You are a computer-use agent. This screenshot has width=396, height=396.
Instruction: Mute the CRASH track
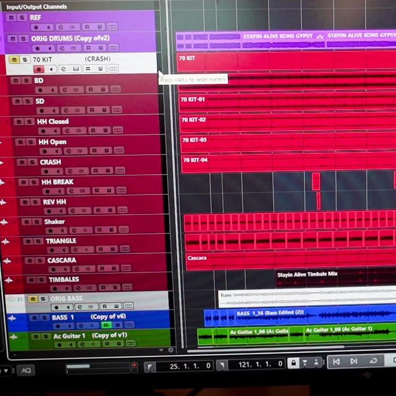(x=22, y=162)
